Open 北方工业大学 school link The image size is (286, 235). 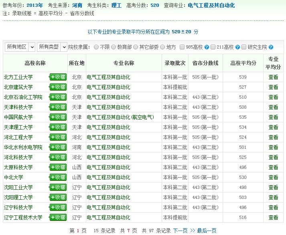coord(18,77)
